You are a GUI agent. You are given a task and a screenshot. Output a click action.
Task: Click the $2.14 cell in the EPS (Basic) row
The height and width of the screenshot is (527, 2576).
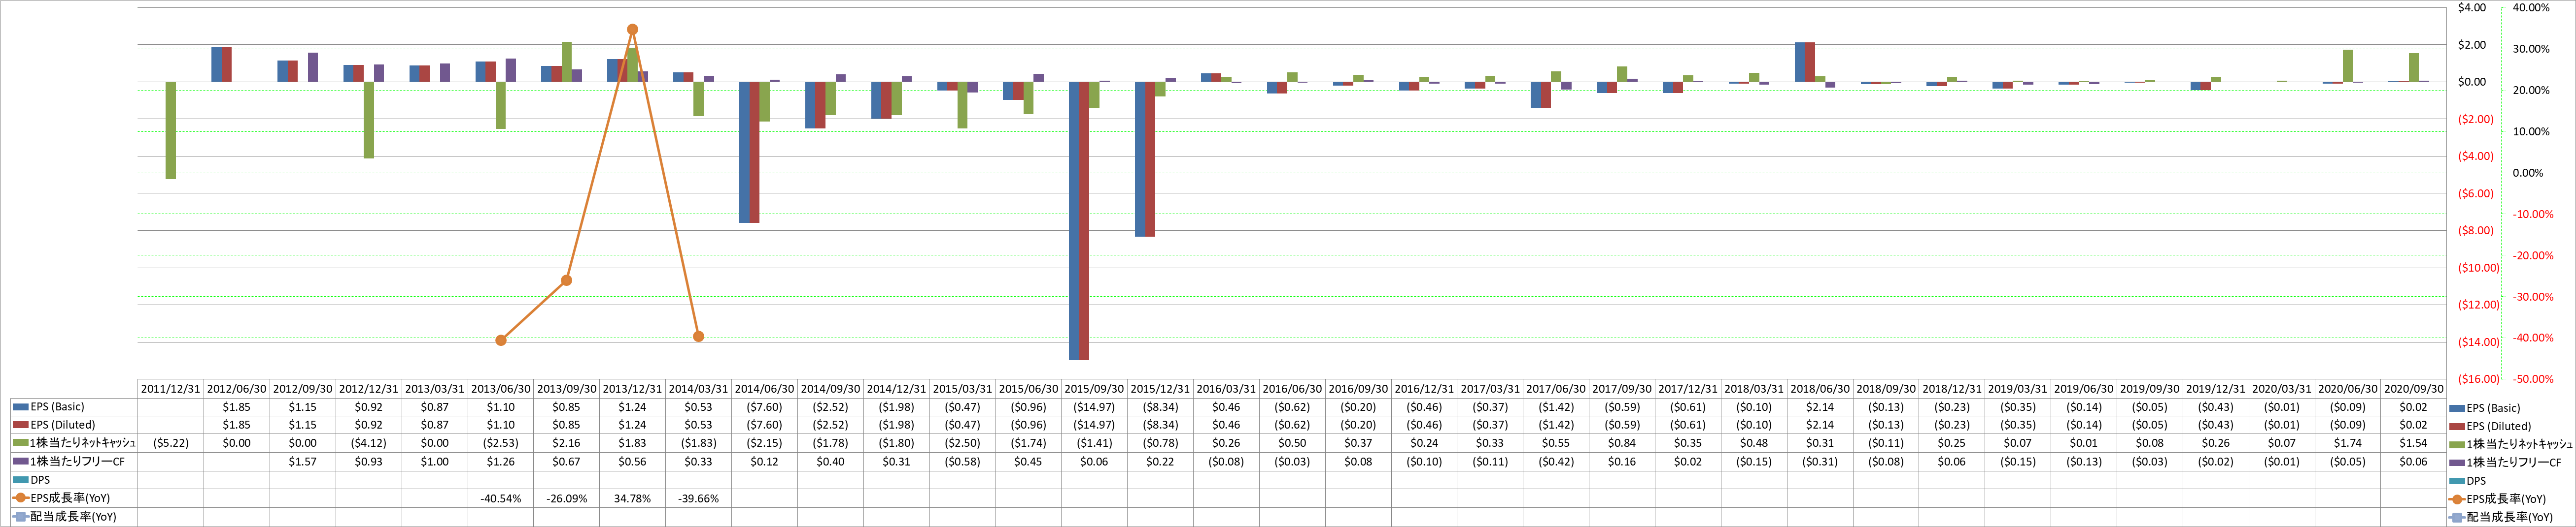(x=1819, y=407)
